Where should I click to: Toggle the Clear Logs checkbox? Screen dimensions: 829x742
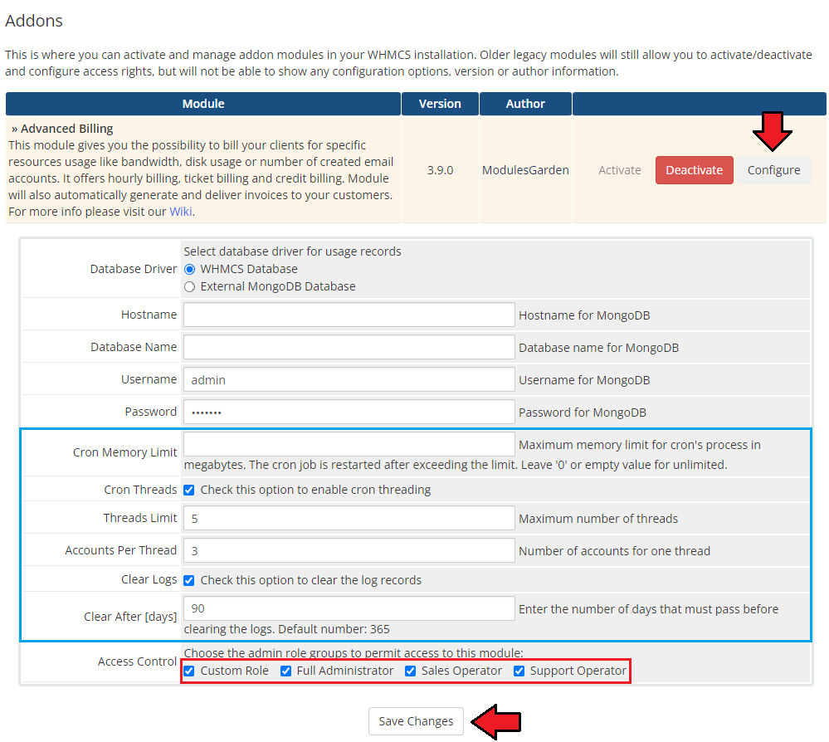tap(188, 580)
